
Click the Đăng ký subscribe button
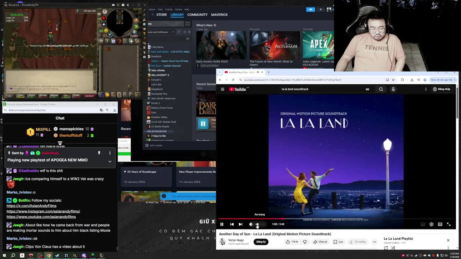click(261, 242)
